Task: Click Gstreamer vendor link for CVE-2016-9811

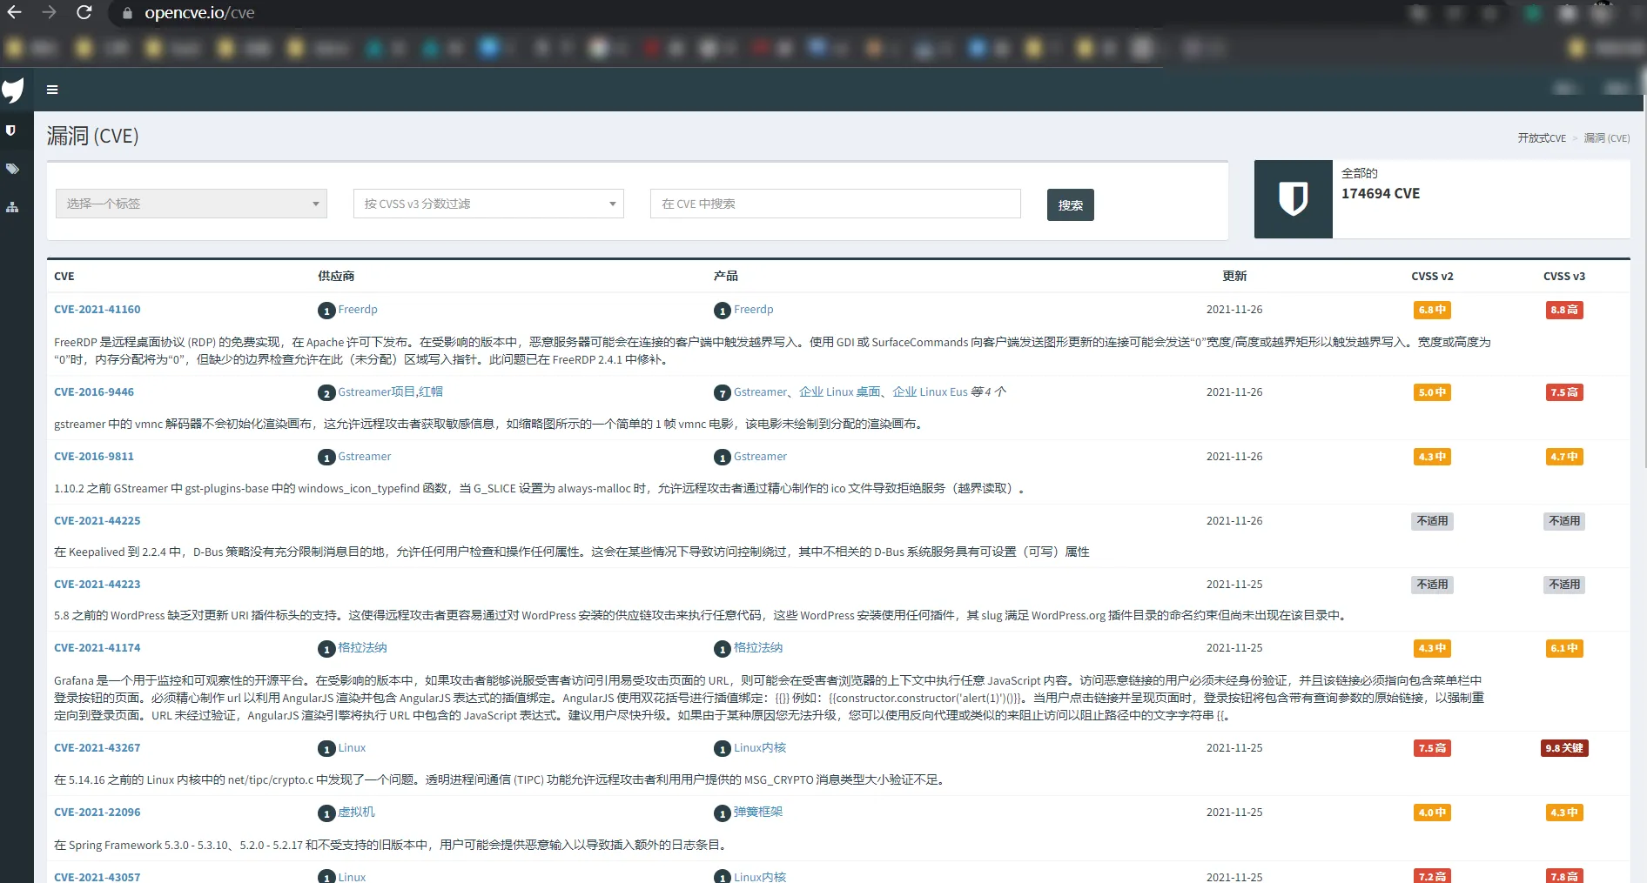Action: click(x=365, y=457)
